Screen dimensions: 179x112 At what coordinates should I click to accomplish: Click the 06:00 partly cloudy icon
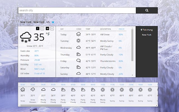[x=63, y=90]
